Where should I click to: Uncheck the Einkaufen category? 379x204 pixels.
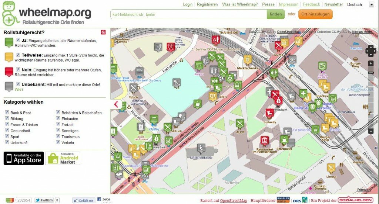pyautogui.click(x=58, y=118)
